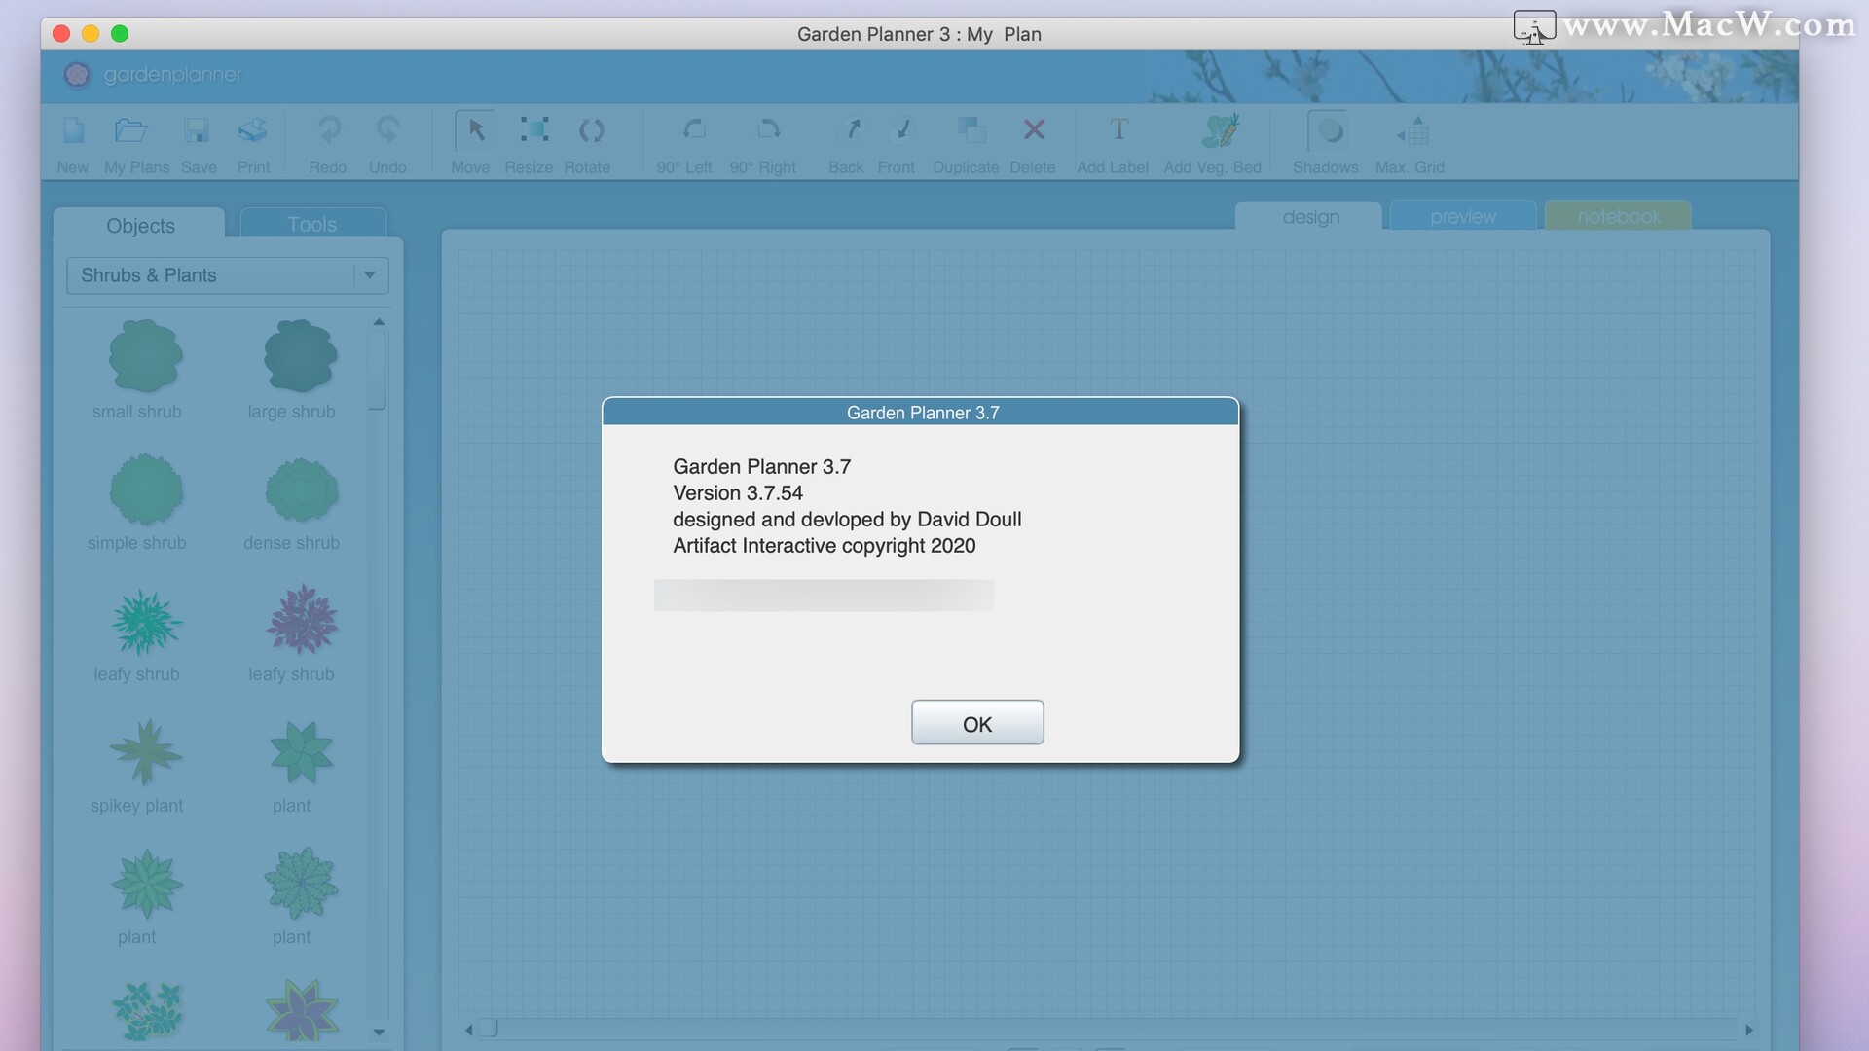Switch to the preview tab
The height and width of the screenshot is (1051, 1869).
click(1462, 216)
